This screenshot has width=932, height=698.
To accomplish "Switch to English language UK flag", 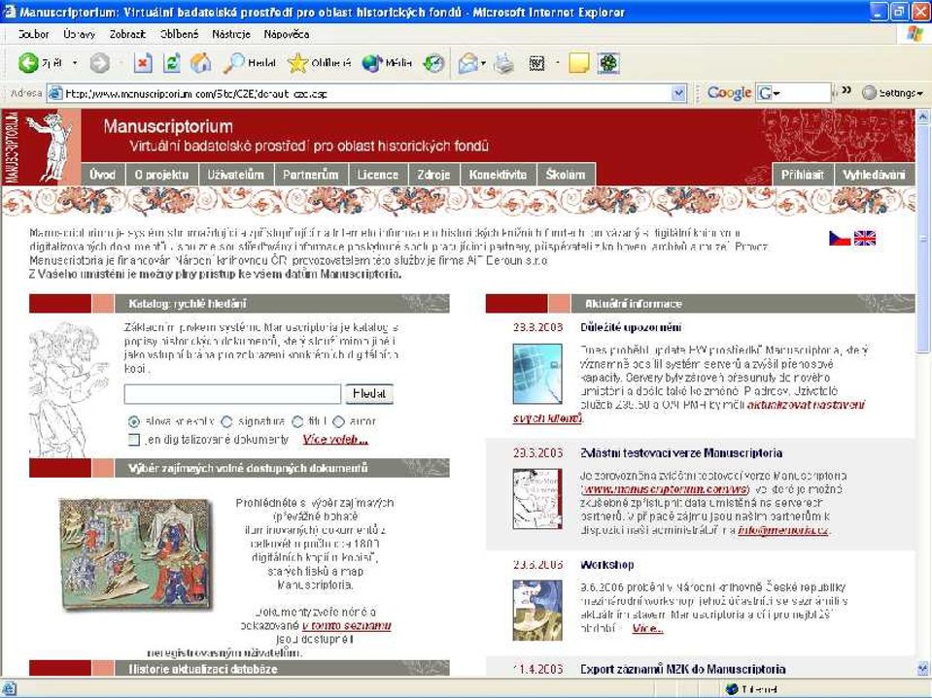I will (x=865, y=239).
